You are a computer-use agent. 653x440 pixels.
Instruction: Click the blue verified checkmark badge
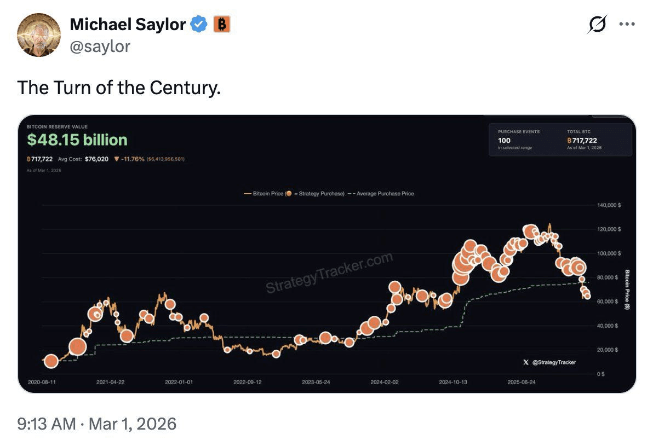point(198,24)
